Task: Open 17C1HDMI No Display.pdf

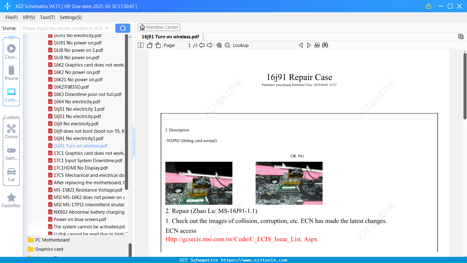Action: click(x=81, y=168)
